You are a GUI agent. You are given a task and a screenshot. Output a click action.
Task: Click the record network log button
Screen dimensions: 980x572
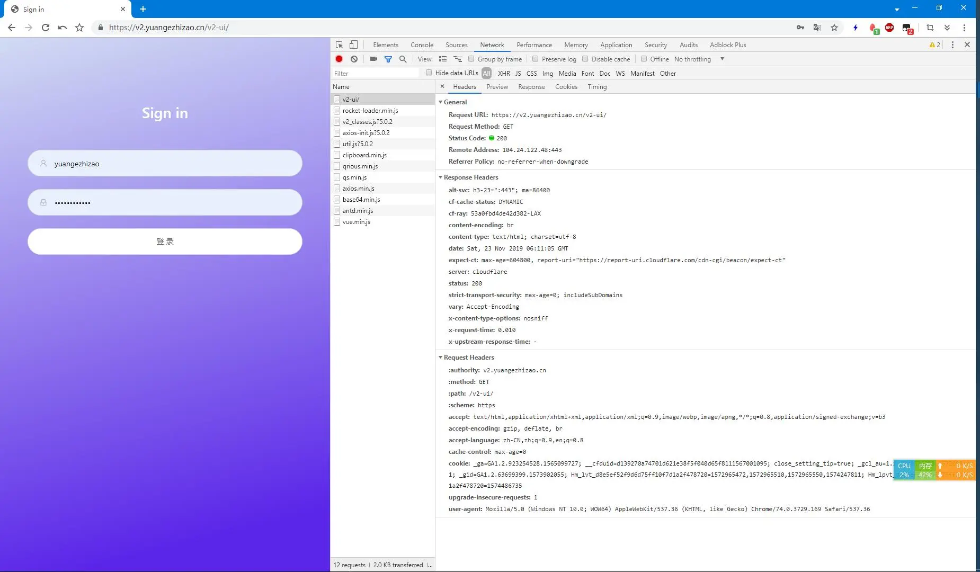click(x=339, y=59)
